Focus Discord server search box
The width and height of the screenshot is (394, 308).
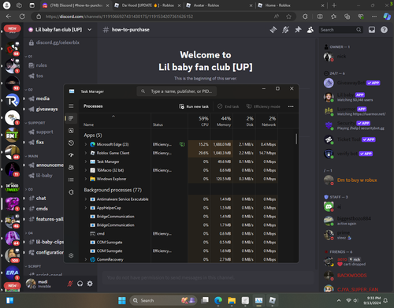pyautogui.click(x=341, y=30)
